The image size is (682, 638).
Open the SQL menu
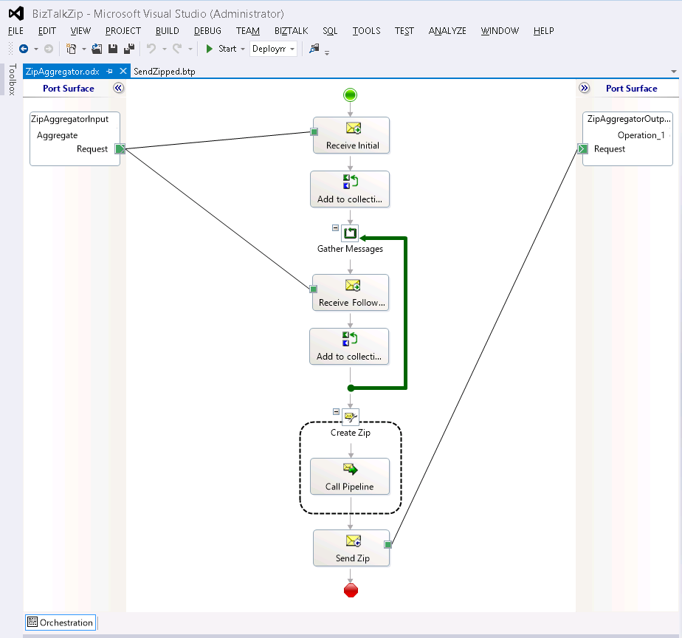click(x=330, y=31)
